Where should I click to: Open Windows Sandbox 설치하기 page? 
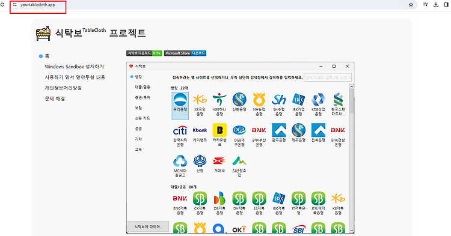coord(74,67)
